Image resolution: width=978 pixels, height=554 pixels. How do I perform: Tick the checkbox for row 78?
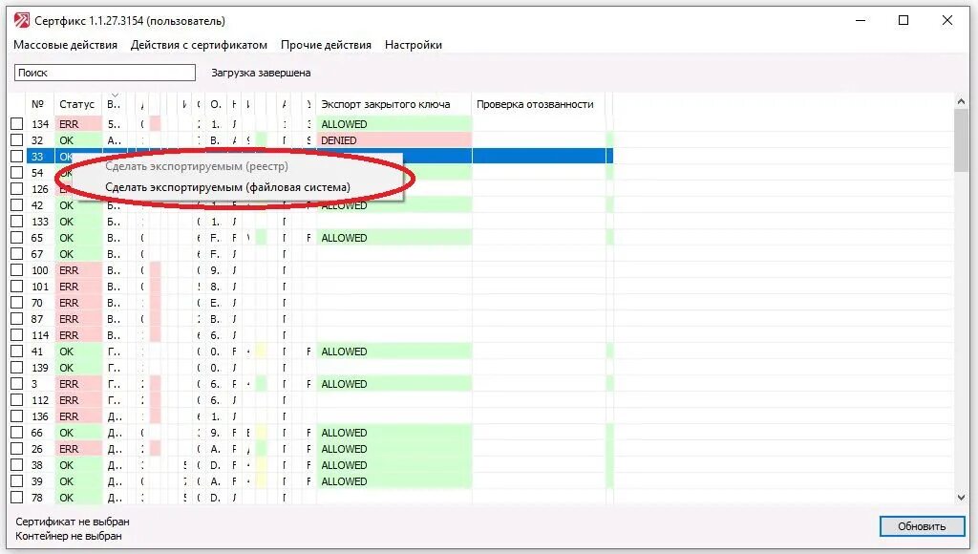coord(17,498)
